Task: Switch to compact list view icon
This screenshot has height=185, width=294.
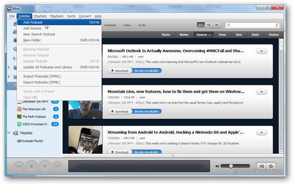Action: [x=217, y=25]
